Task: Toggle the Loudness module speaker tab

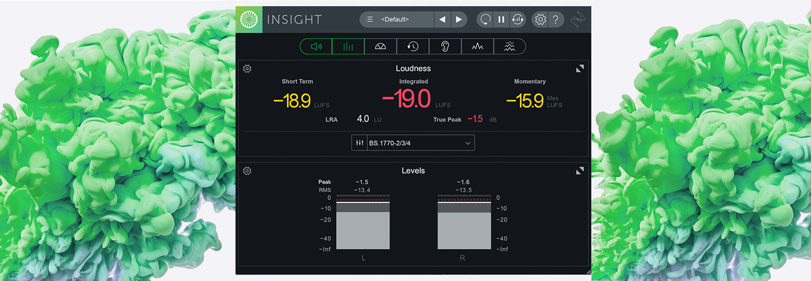Action: point(316,47)
